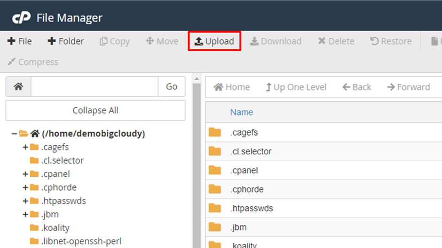This screenshot has width=442, height=248.
Task: Open .htpasswds in the folder tree
Action: 63,201
